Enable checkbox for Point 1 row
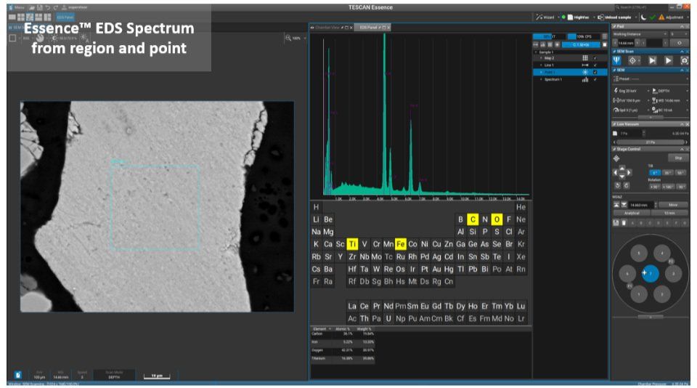 coord(595,72)
